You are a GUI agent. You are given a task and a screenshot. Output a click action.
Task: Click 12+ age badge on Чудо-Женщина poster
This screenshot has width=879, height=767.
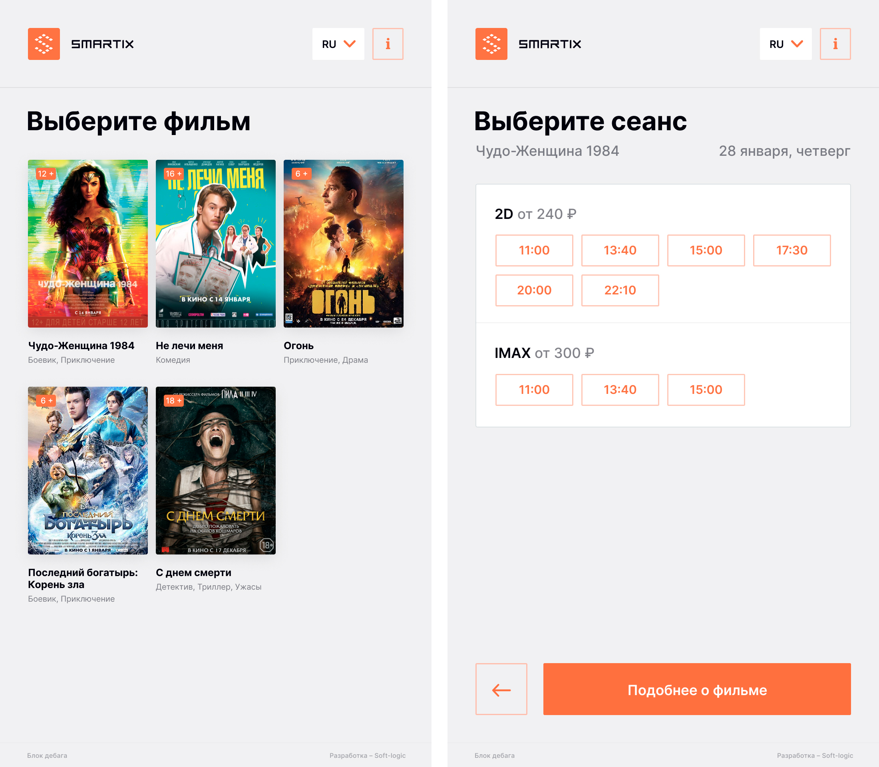(46, 174)
